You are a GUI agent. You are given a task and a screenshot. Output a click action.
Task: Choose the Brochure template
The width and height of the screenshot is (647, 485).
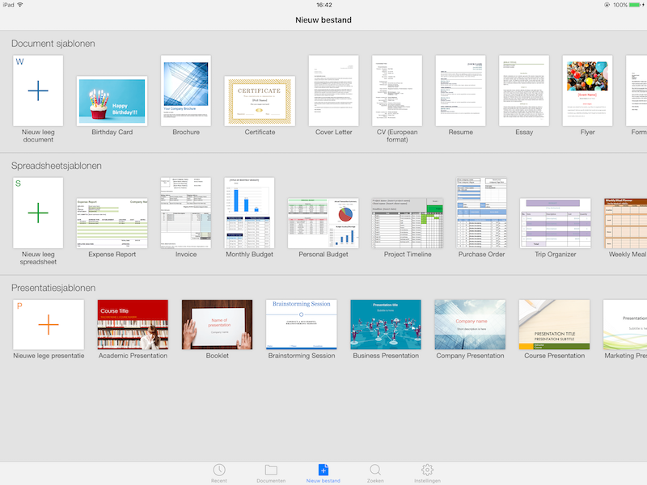[186, 91]
